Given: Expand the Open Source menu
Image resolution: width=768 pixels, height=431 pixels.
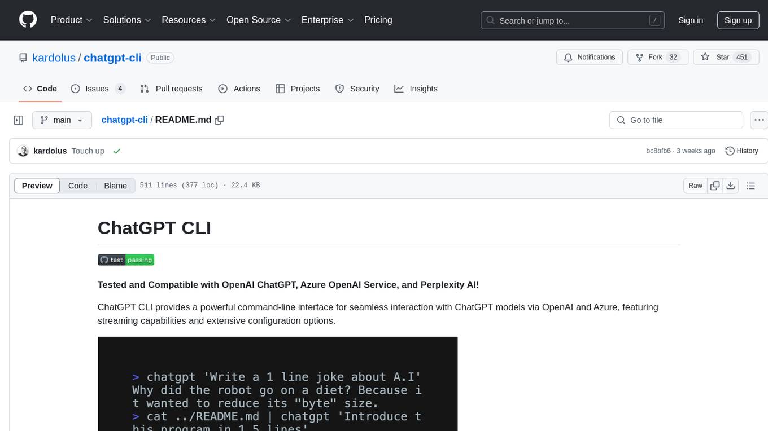Looking at the screenshot, I should [258, 20].
